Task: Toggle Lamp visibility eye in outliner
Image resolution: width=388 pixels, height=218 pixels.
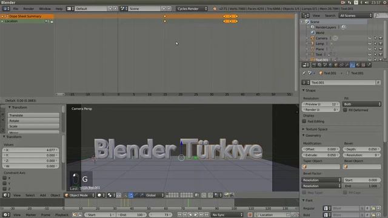Action: click(370, 44)
